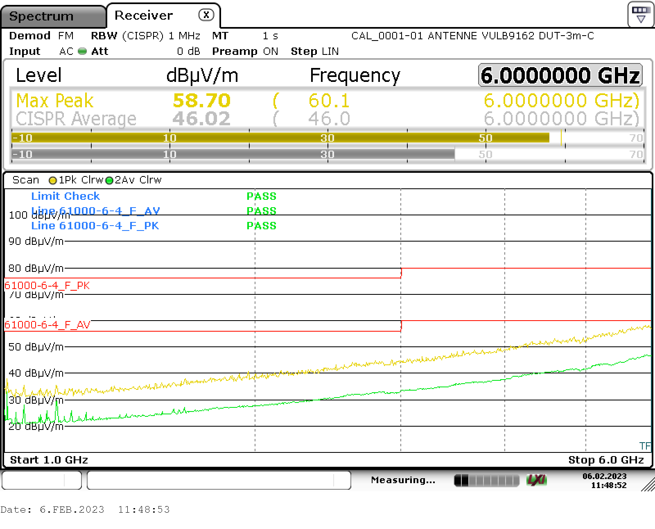The height and width of the screenshot is (529, 655).
Task: Click the Input AC setting label
Action: [x=41, y=51]
